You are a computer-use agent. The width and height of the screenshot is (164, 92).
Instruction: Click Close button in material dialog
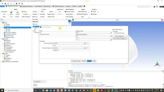point(89,61)
